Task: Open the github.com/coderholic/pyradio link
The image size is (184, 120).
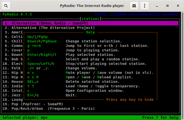Action: point(137,14)
